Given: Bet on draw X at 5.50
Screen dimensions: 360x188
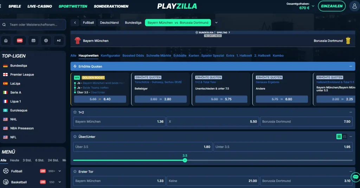Looking at the screenshot, I should tap(213, 122).
